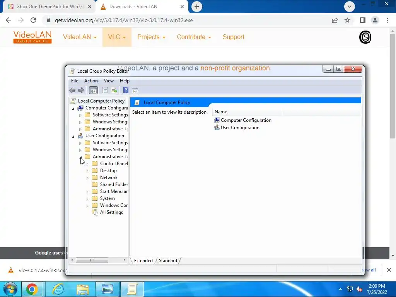The height and width of the screenshot is (297, 396).
Task: Click vlc-3.0.17.4-win32.exe download item
Action: pos(38,270)
